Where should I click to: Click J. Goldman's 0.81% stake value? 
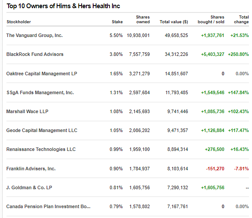pyautogui.click(x=116, y=187)
